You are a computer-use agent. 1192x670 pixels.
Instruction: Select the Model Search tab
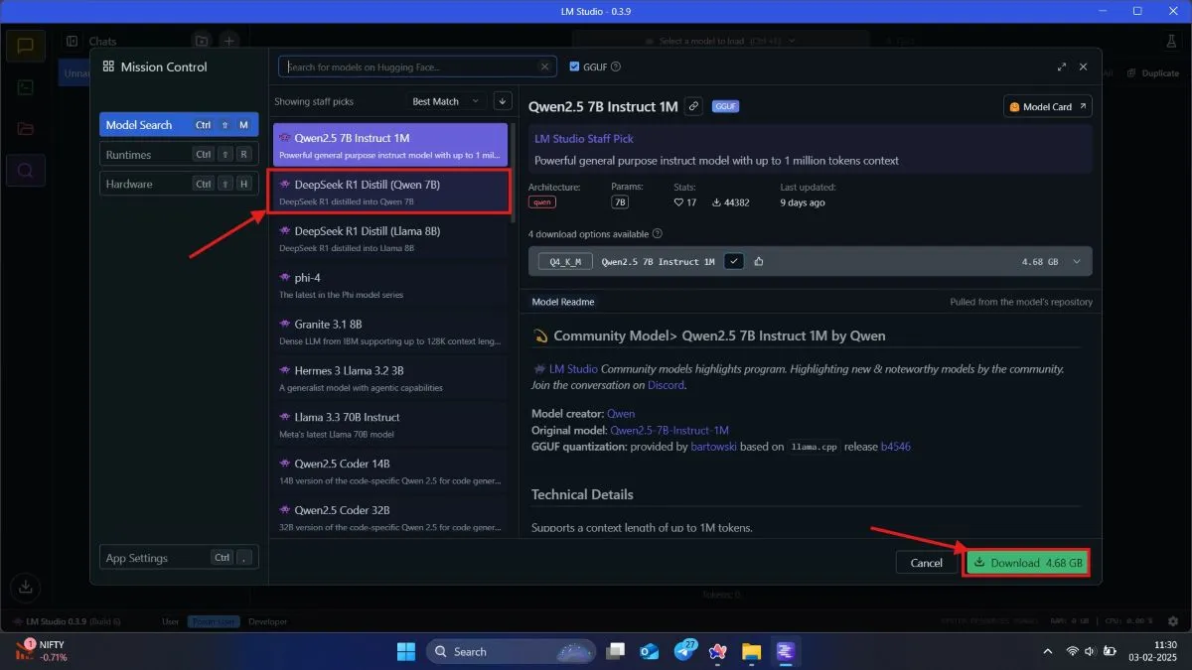(x=179, y=125)
